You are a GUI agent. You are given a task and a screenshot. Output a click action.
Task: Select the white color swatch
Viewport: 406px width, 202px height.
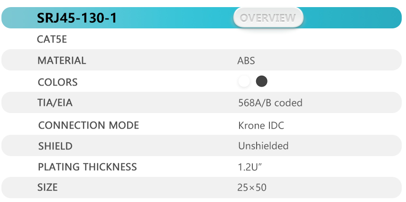click(x=244, y=81)
